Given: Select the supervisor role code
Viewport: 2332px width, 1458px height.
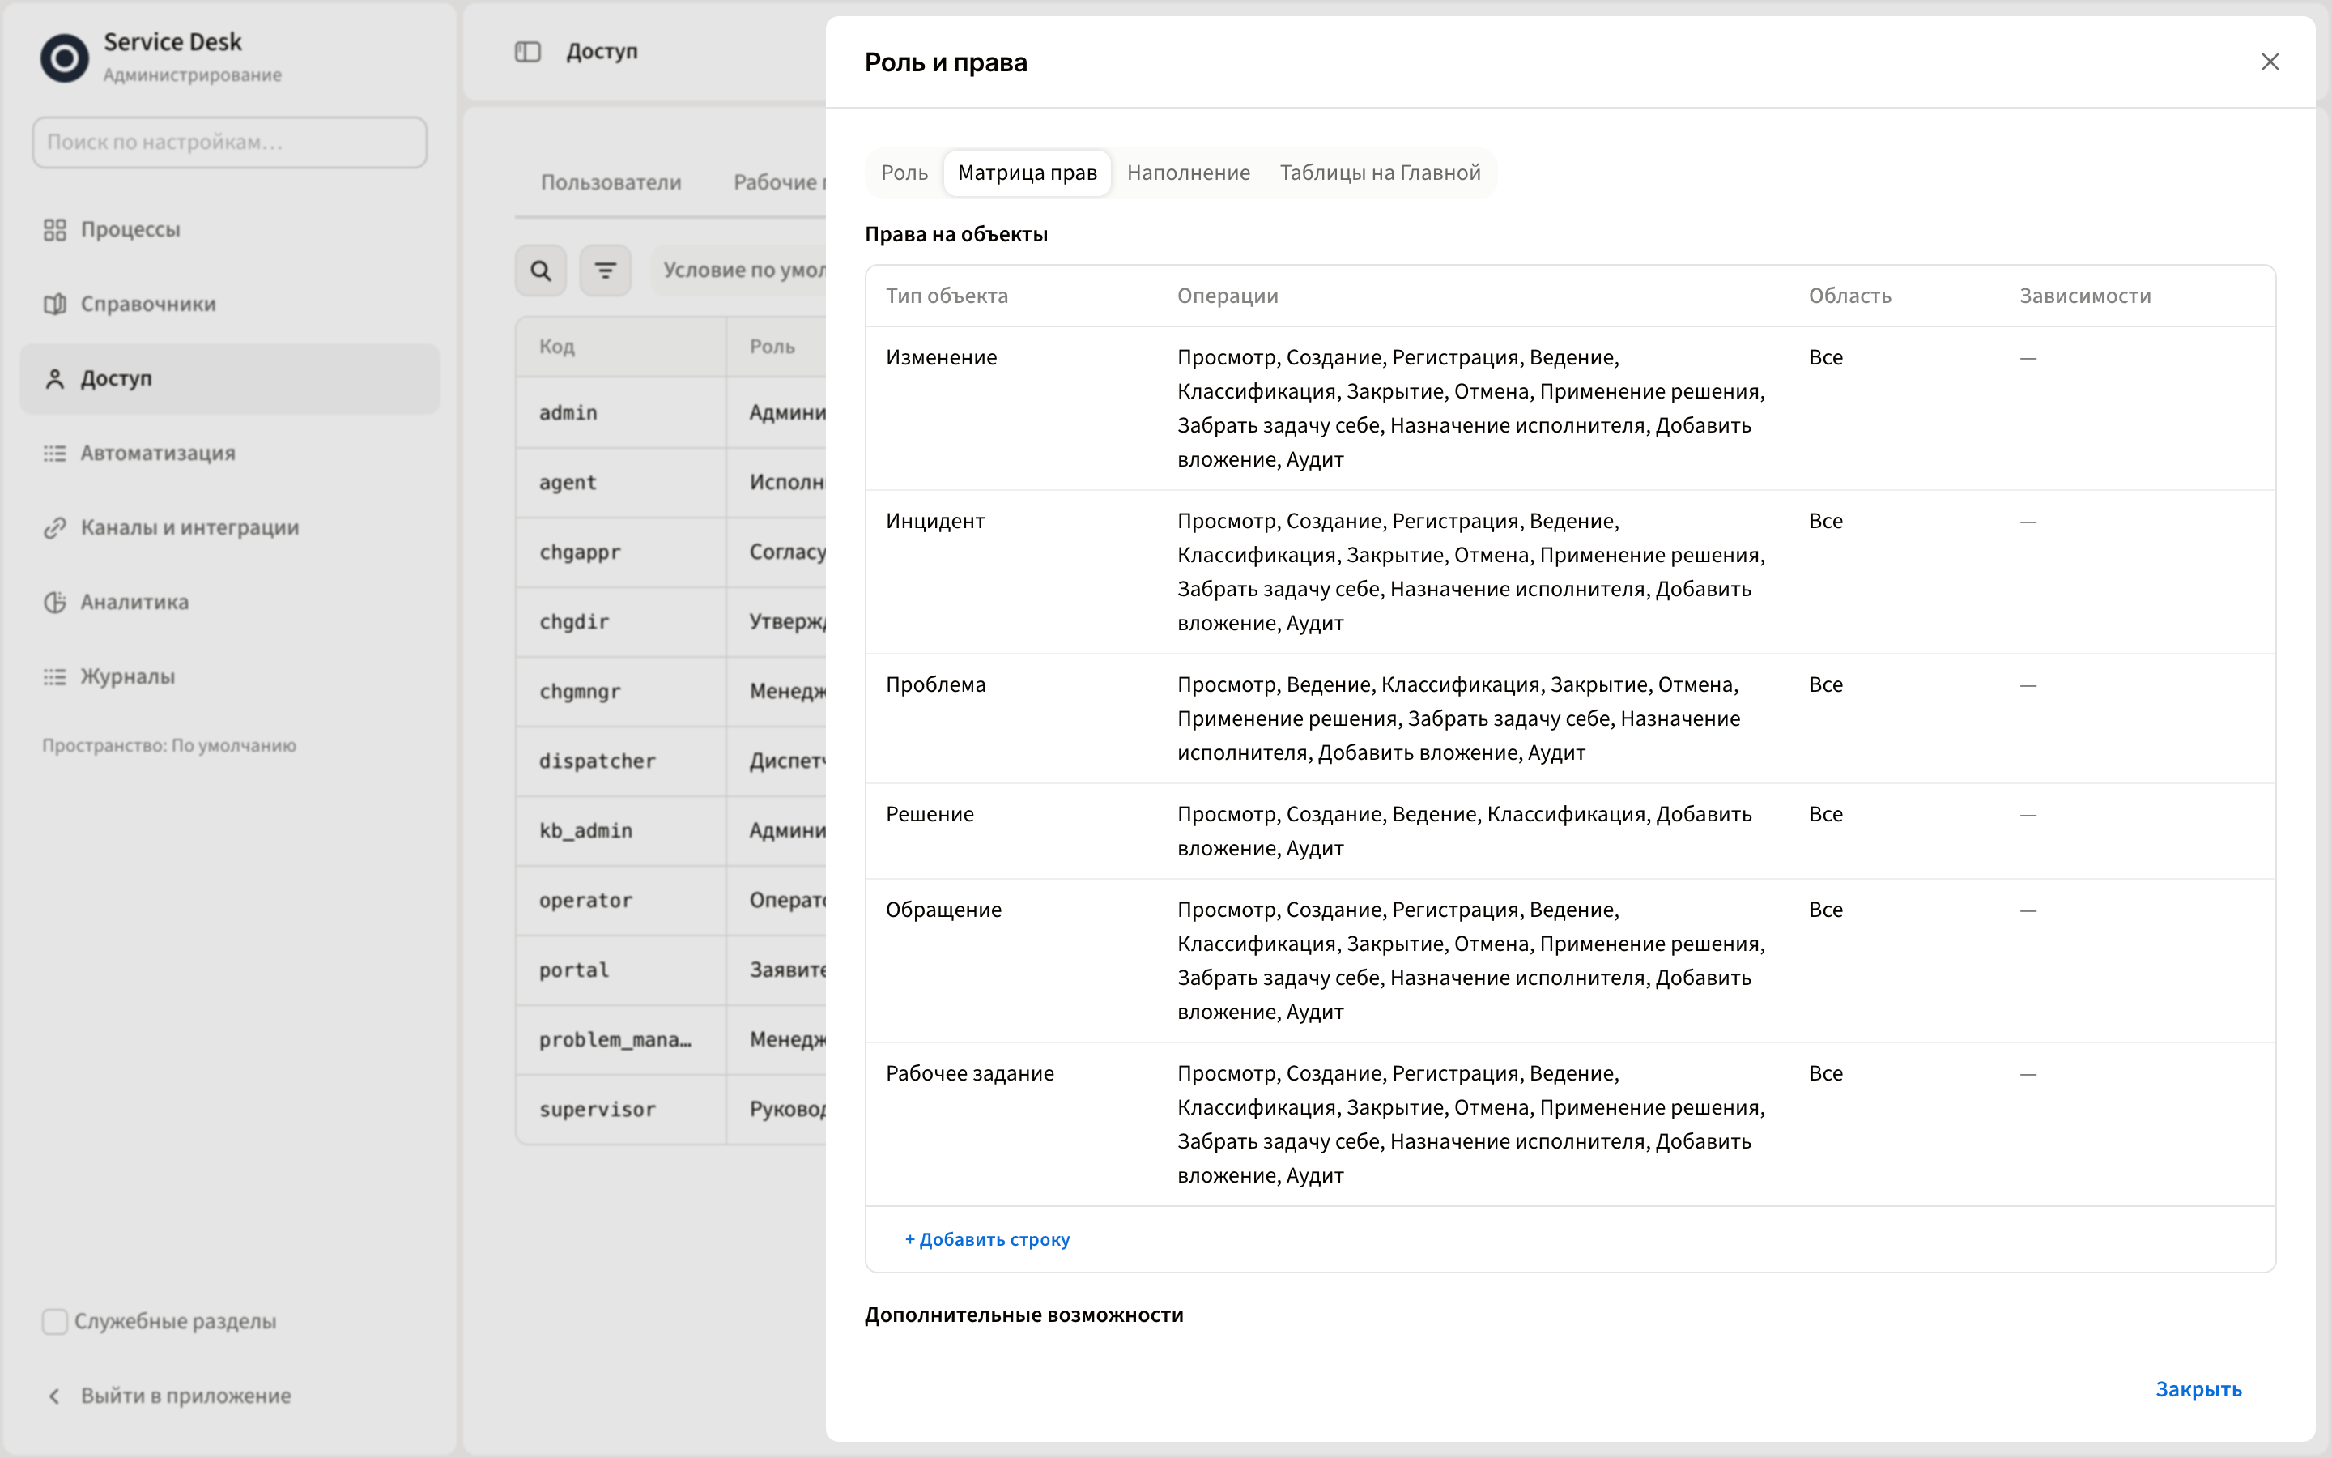Looking at the screenshot, I should coord(598,1109).
